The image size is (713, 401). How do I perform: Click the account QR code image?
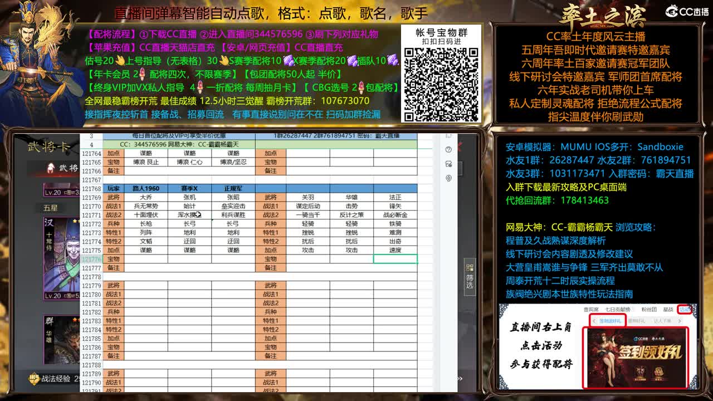(441, 85)
